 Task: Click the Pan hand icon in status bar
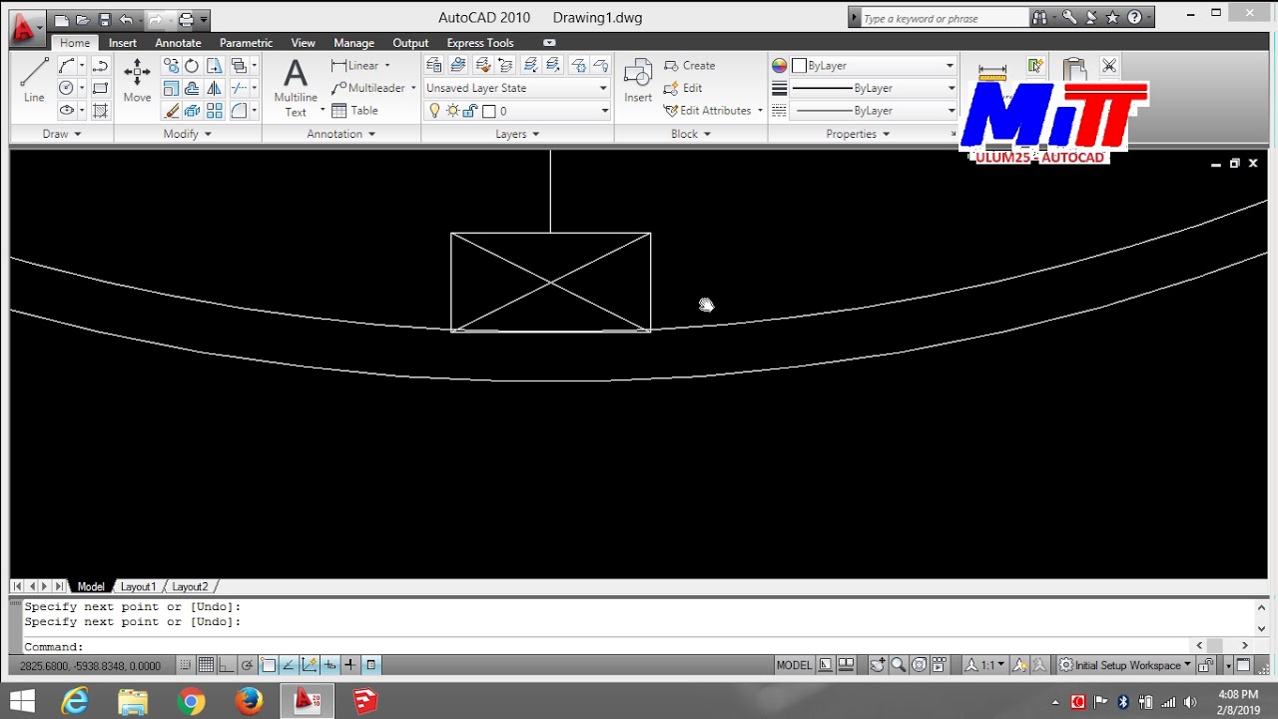point(877,665)
